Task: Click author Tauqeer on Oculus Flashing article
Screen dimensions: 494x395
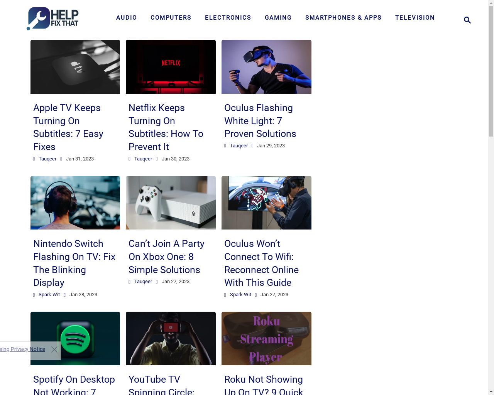Action: [239, 146]
